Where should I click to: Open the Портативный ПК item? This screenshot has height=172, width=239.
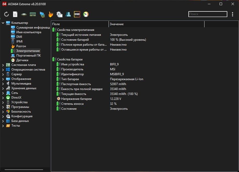pyautogui.click(x=29, y=56)
